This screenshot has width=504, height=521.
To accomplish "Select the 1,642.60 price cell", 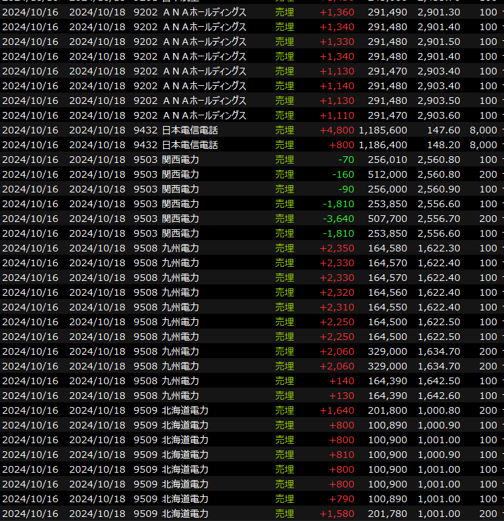I will pyautogui.click(x=438, y=396).
